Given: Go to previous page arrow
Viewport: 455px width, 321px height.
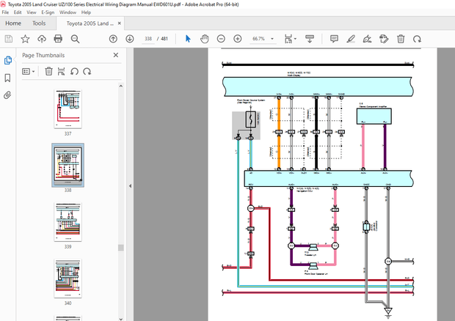Looking at the screenshot, I should pos(113,39).
